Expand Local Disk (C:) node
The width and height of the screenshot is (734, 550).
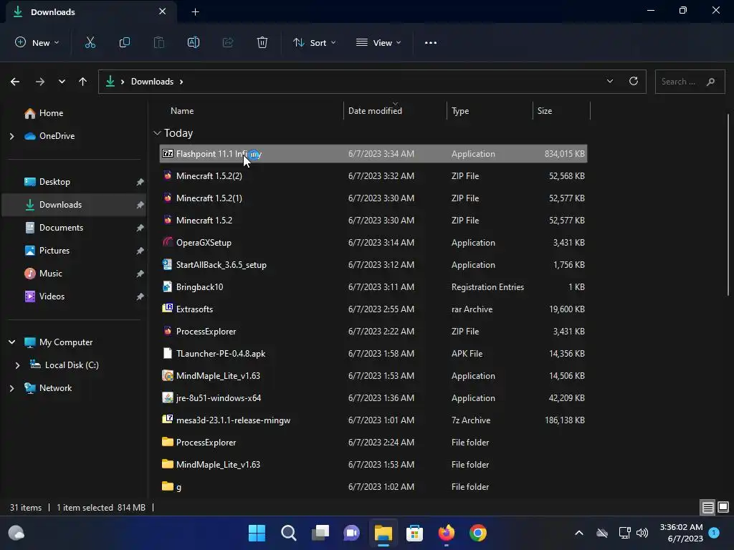[x=17, y=365]
